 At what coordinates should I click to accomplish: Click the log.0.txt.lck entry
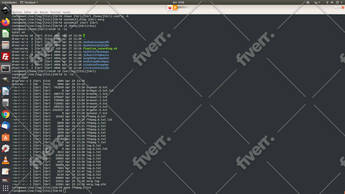pos(97,149)
